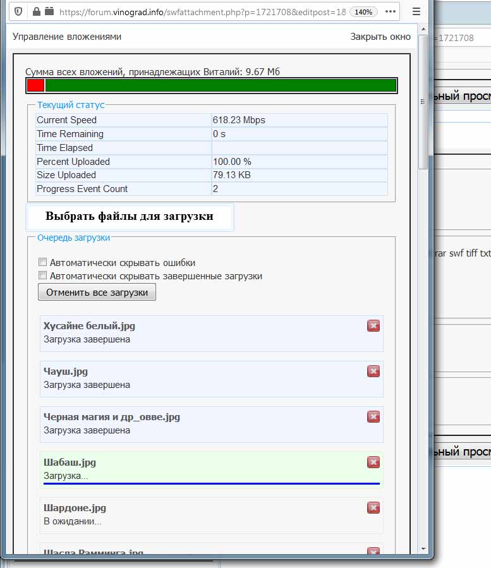
Task: Enable Автоматически скрывать завершенные загрузки checkbox
Action: 42,275
